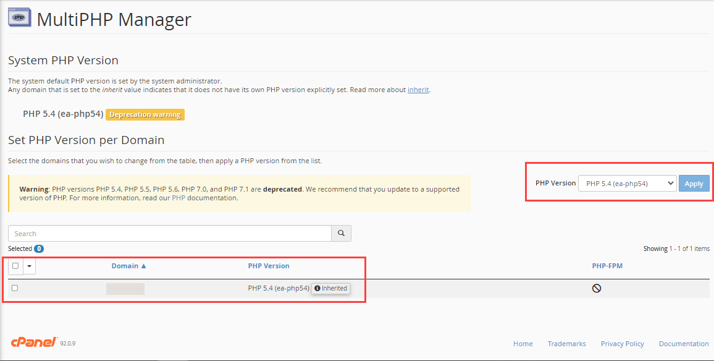The width and height of the screenshot is (714, 361).
Task: Sort the table by Domain column
Action: [129, 266]
